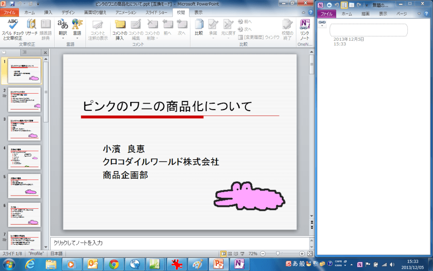Close the slide thumbnail pane
This screenshot has width=433, height=271.
point(45,53)
